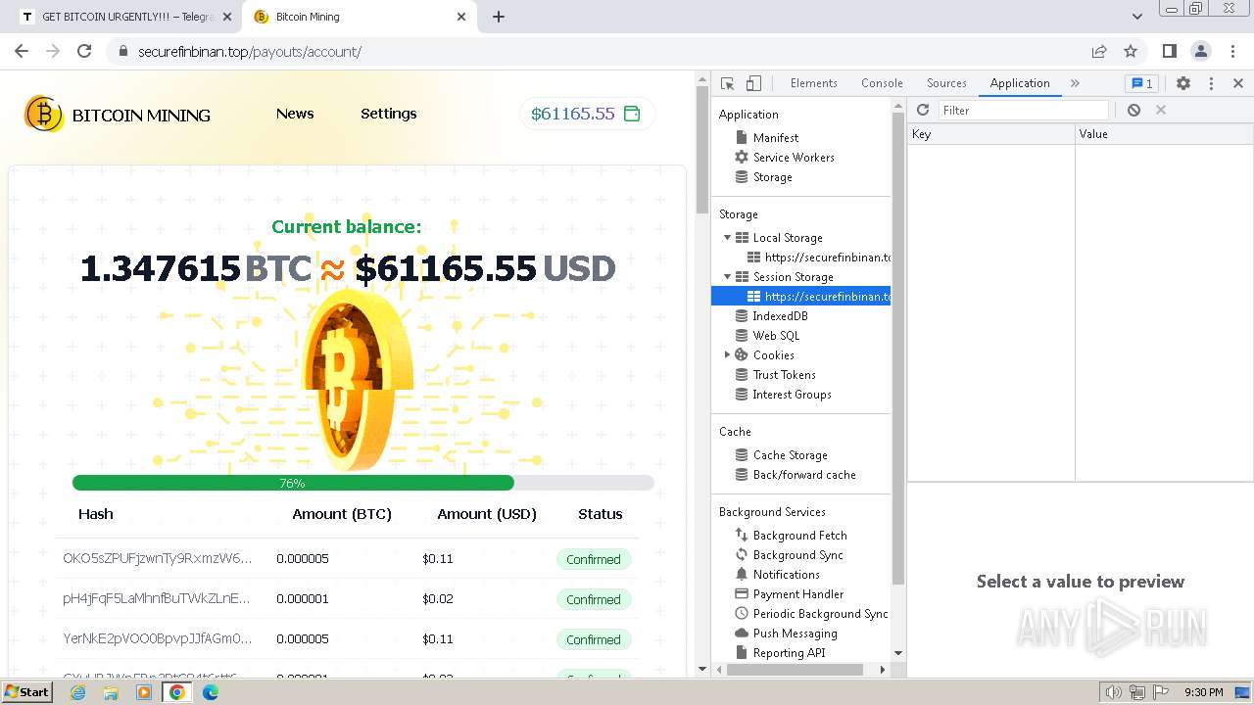Select IndexedDB in the sidebar
The height and width of the screenshot is (705, 1254).
[780, 316]
